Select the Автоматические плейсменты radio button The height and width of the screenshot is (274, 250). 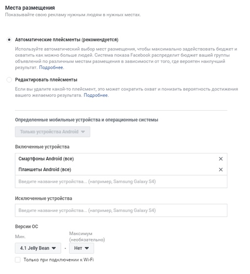click(9, 40)
